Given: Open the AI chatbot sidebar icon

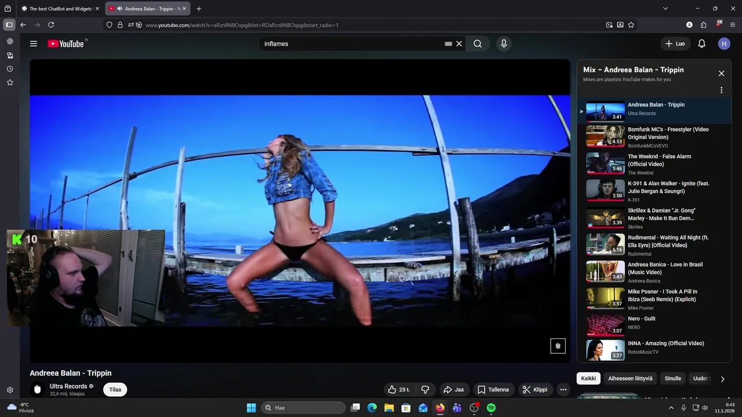Looking at the screenshot, I should 10,42.
